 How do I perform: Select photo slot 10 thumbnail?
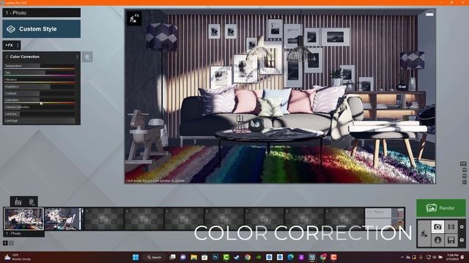[x=385, y=219]
